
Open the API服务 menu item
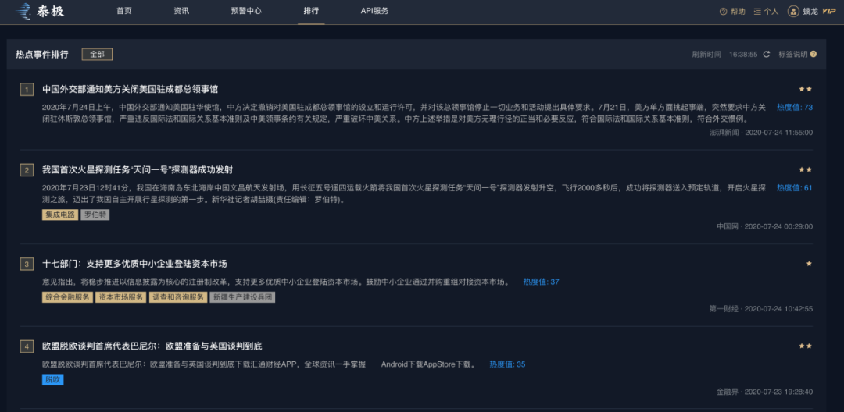point(374,11)
